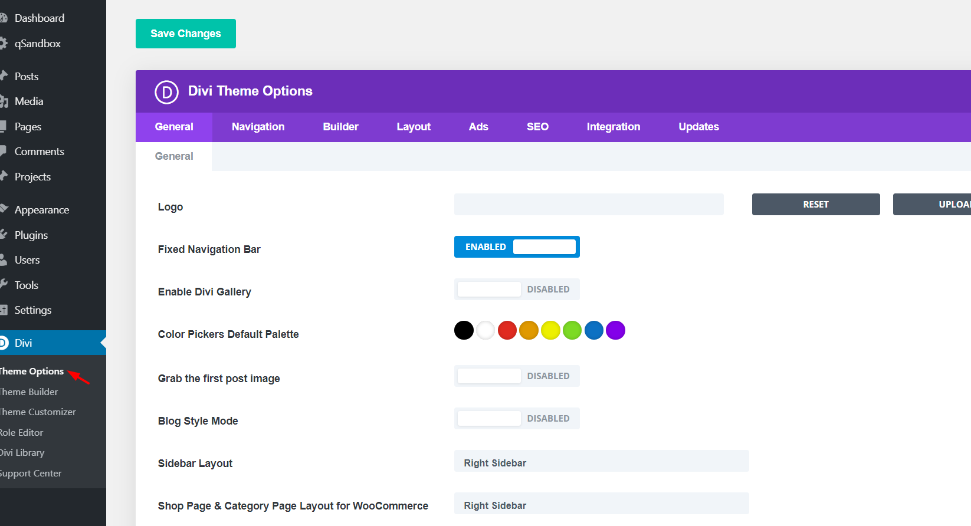Click the Users sidebar icon
Screen dimensions: 971x526
(3, 260)
